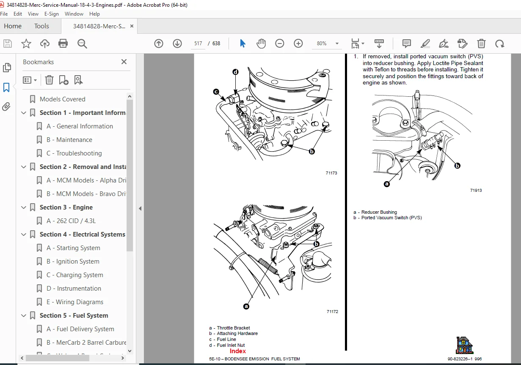The width and height of the screenshot is (521, 365).
Task: Open the D - Instrumentation bookmark
Action: [74, 289]
